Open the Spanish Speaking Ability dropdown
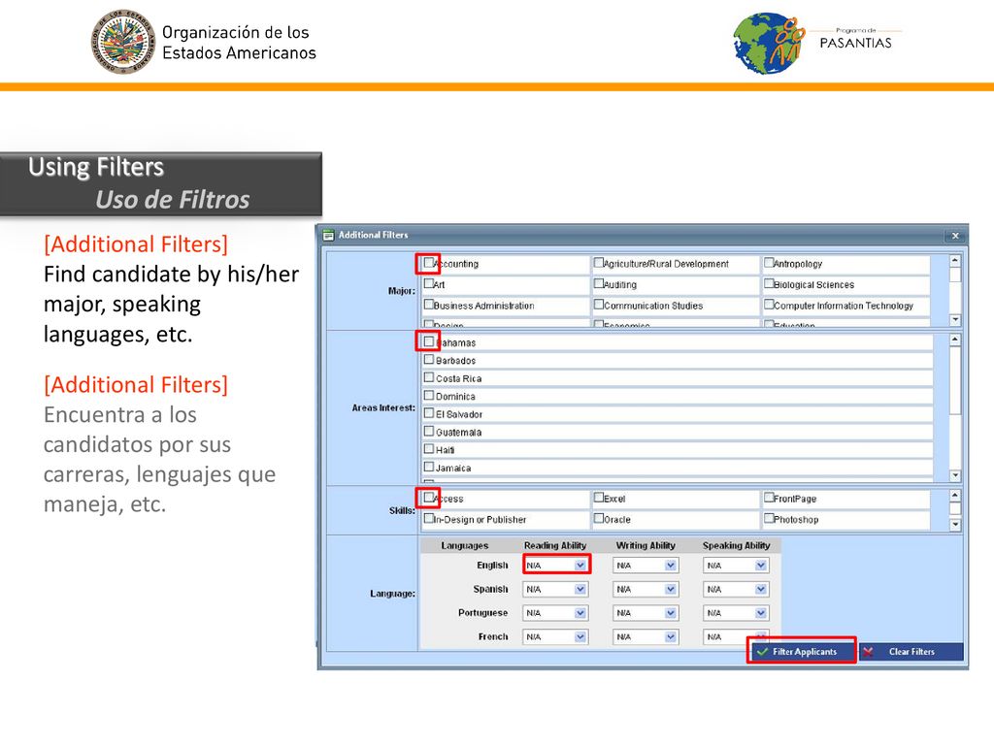994x745 pixels. (x=736, y=589)
